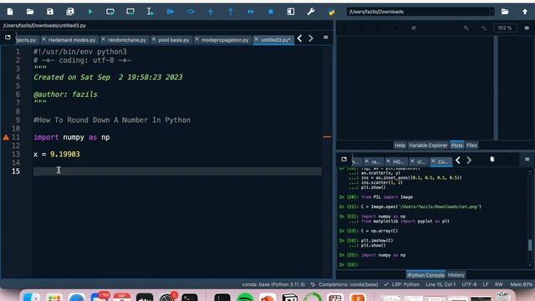Open a file via folder icon

pyautogui.click(x=30, y=12)
